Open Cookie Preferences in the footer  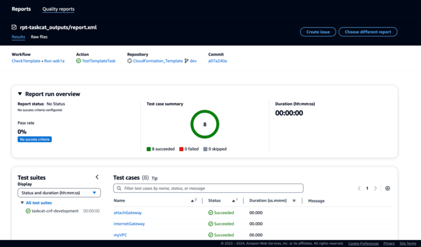point(363,243)
